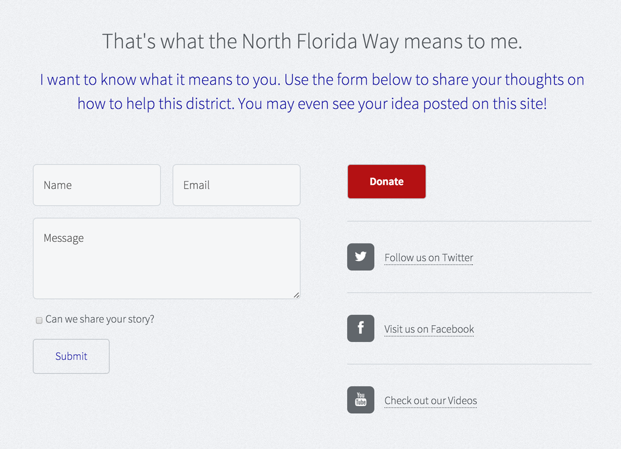Click the divider between Facebook and Videos rows
This screenshot has height=449, width=621.
click(x=469, y=364)
